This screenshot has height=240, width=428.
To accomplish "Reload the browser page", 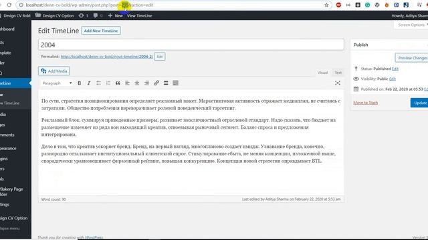I will point(9,5).
